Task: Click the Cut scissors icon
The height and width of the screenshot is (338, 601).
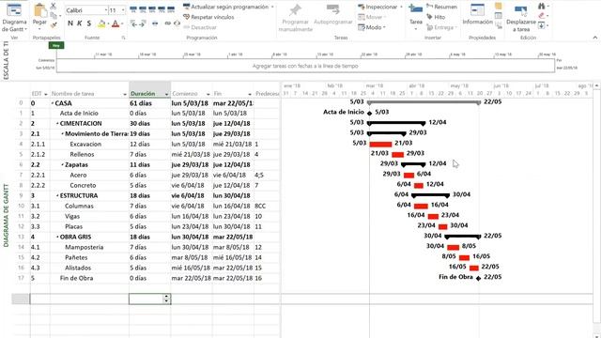Action: pyautogui.click(x=54, y=6)
